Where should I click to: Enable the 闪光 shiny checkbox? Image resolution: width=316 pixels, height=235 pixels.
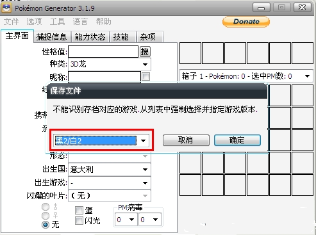[79, 220]
